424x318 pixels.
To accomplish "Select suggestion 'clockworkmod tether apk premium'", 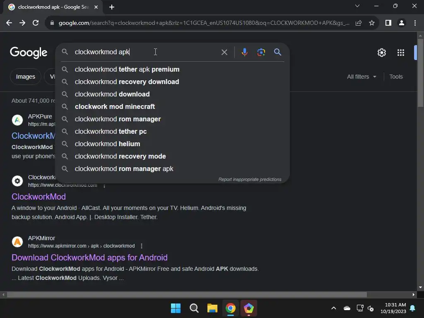I will coord(172,70).
